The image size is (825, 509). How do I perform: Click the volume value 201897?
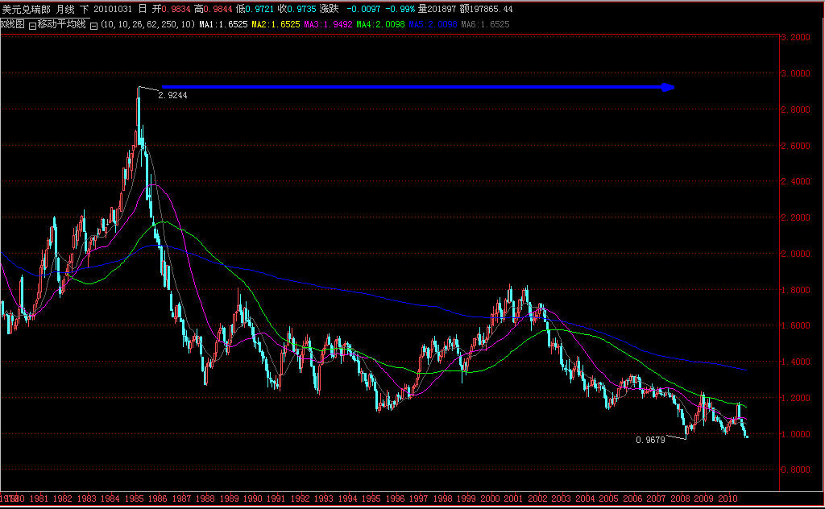pyautogui.click(x=442, y=9)
